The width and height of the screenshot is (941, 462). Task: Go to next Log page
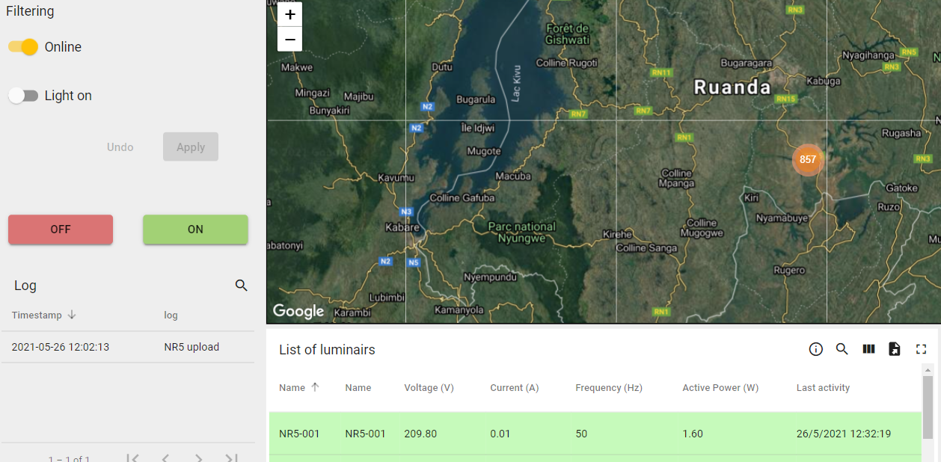199,458
